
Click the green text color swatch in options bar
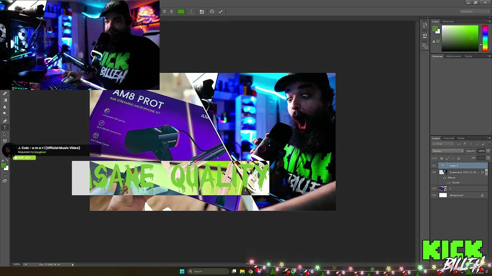[x=181, y=11]
